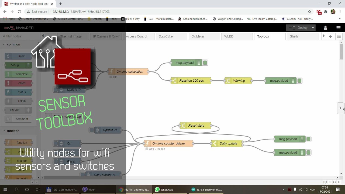This screenshot has height=194, width=345.
Task: Open the IP Camera & Onvif tab
Action: pos(106,36)
